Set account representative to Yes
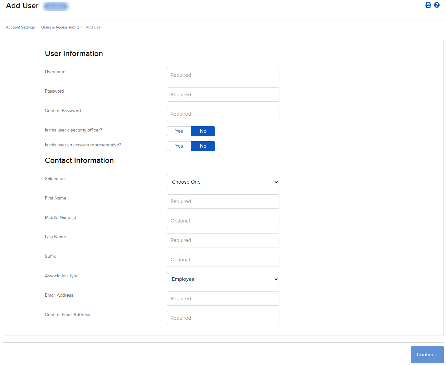 point(179,146)
